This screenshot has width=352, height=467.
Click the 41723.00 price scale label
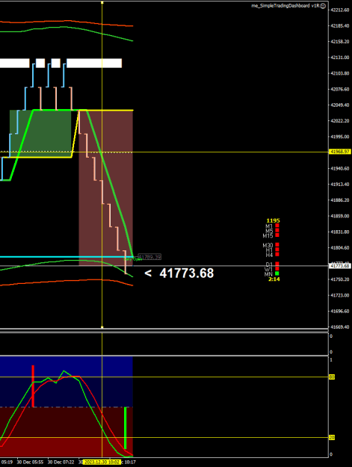coord(340,295)
